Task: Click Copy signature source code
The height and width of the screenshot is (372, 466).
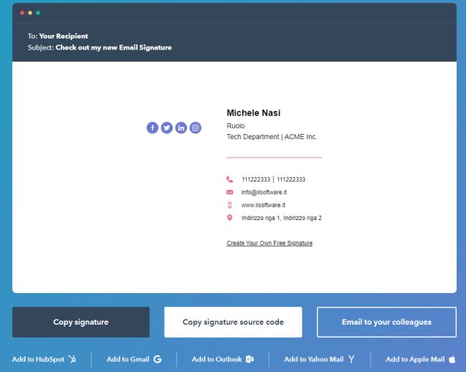Action: pos(233,322)
